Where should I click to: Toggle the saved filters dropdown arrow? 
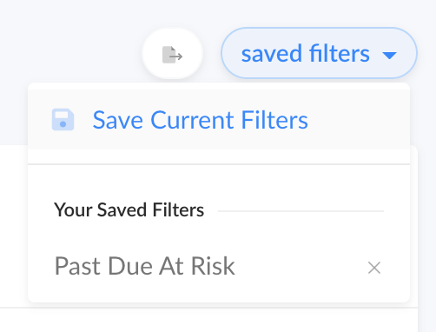pyautogui.click(x=389, y=55)
